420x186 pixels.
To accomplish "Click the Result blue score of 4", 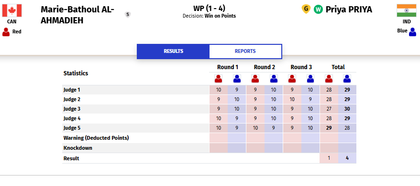I will (x=347, y=158).
